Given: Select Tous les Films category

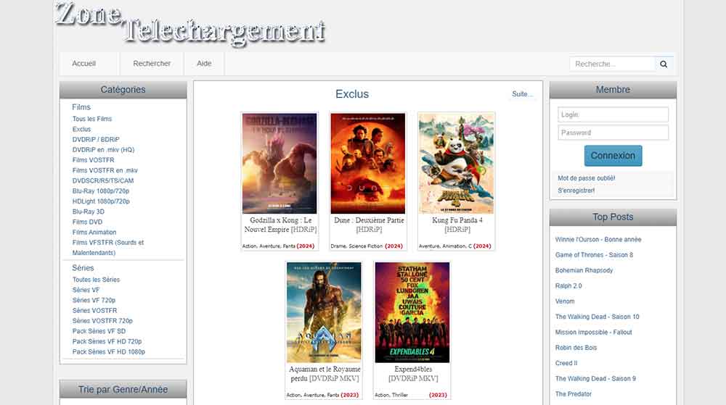Looking at the screenshot, I should 92,119.
